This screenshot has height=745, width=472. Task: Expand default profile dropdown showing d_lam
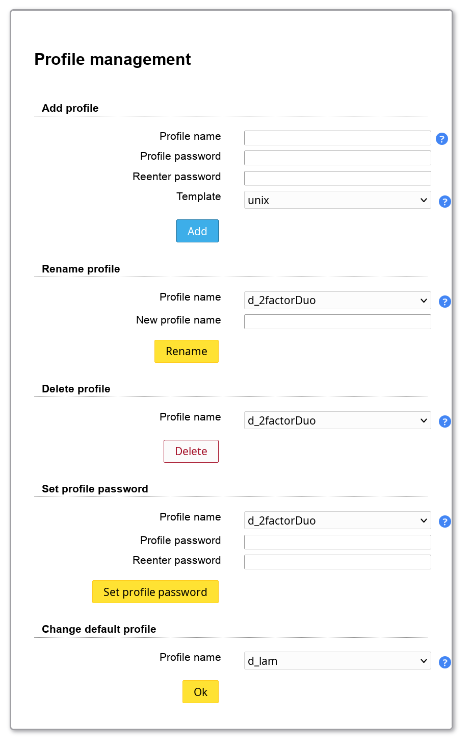pyautogui.click(x=337, y=661)
